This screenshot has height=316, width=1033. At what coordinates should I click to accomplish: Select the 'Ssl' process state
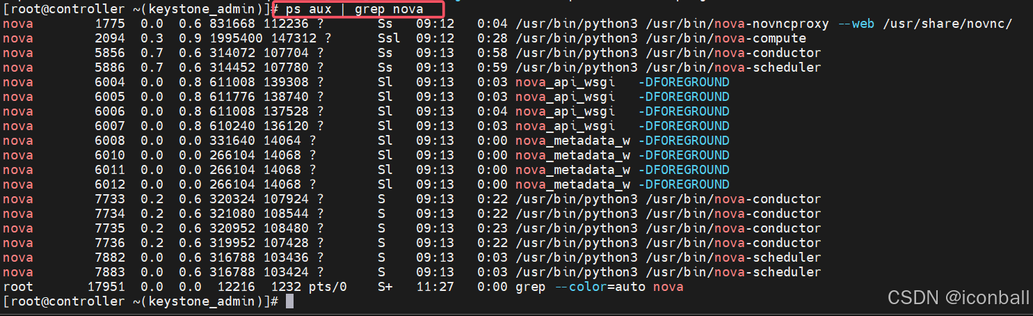[x=389, y=38]
